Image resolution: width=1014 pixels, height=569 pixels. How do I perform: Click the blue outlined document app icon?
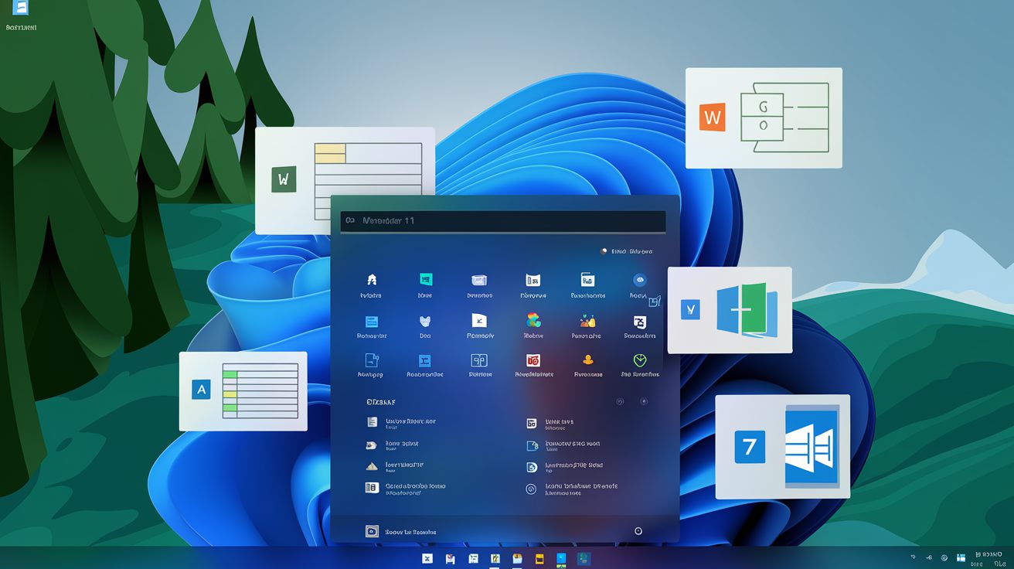(x=371, y=360)
